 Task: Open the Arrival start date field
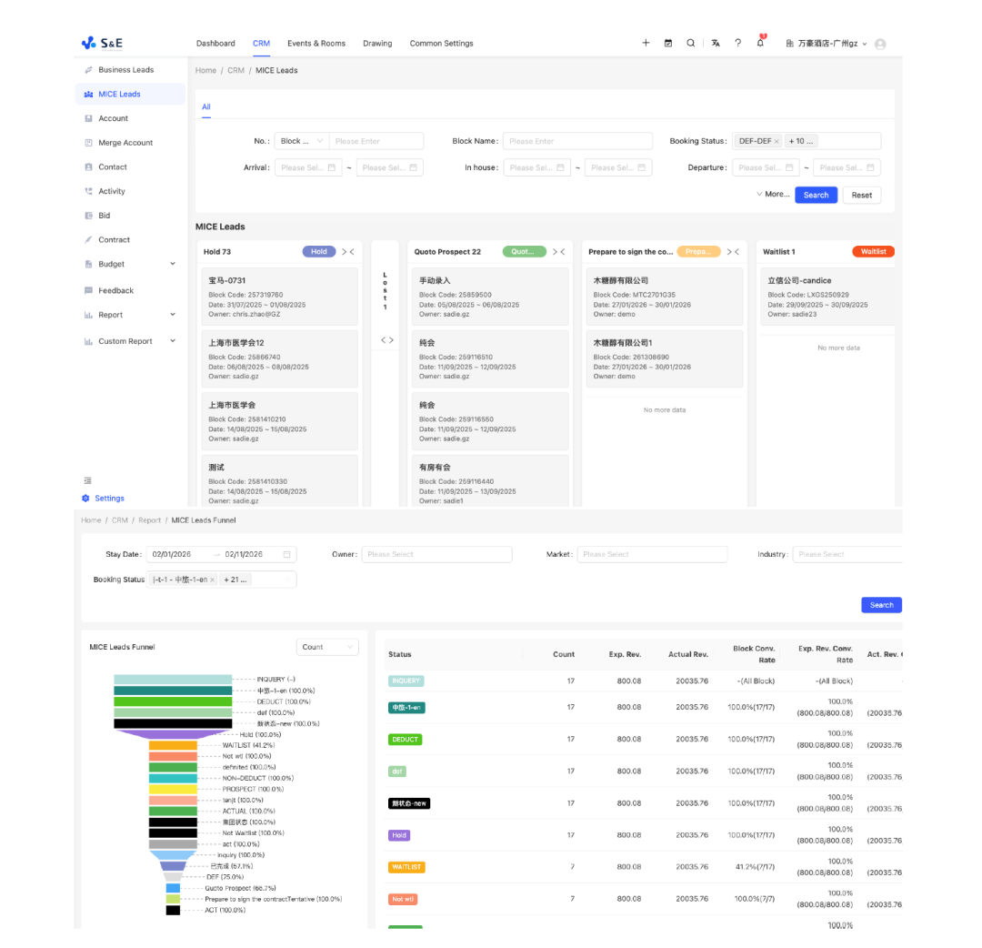(308, 168)
